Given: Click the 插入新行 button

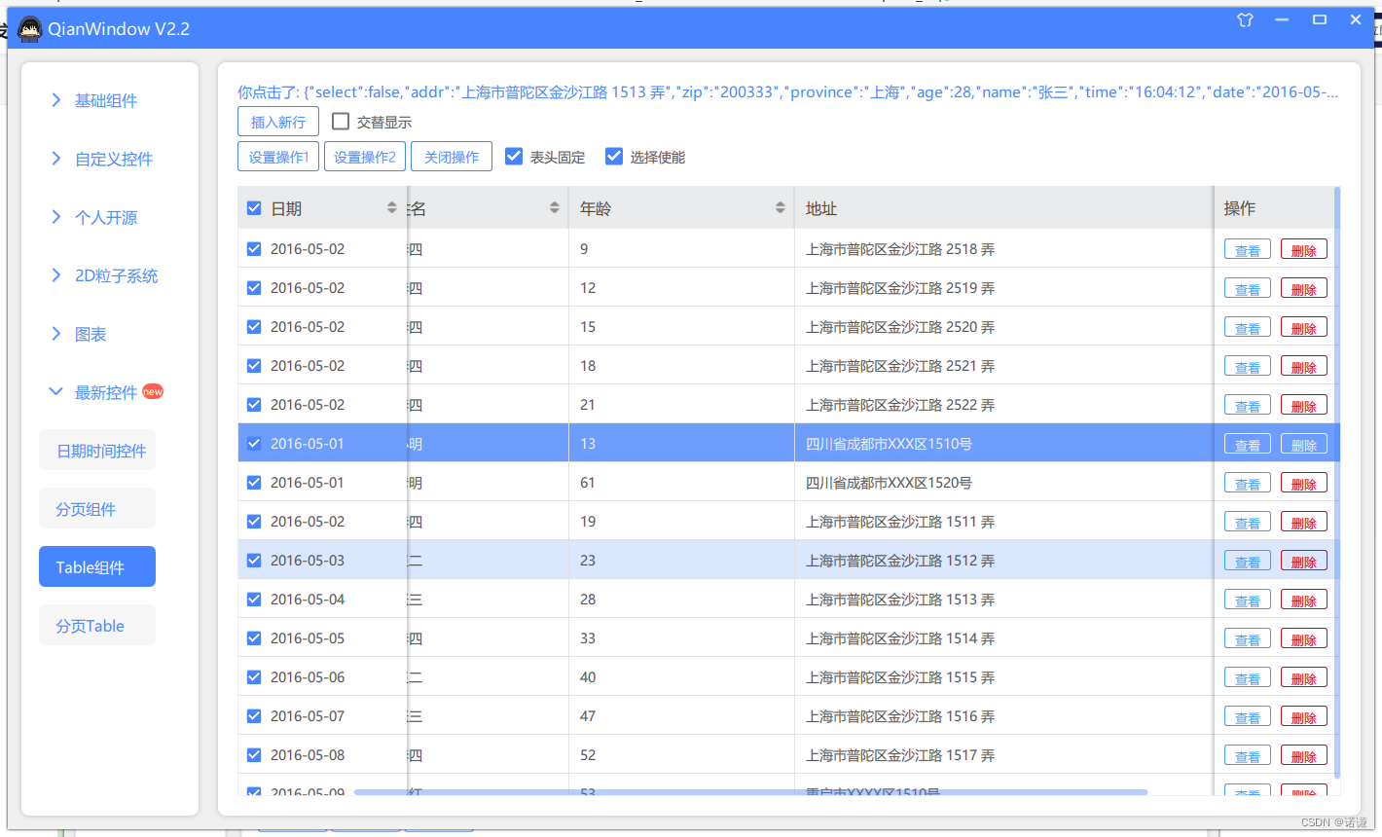Looking at the screenshot, I should 278,122.
